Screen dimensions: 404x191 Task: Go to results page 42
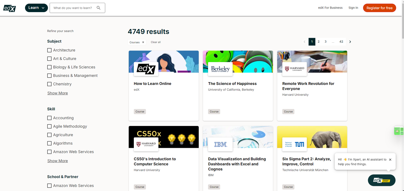click(341, 42)
